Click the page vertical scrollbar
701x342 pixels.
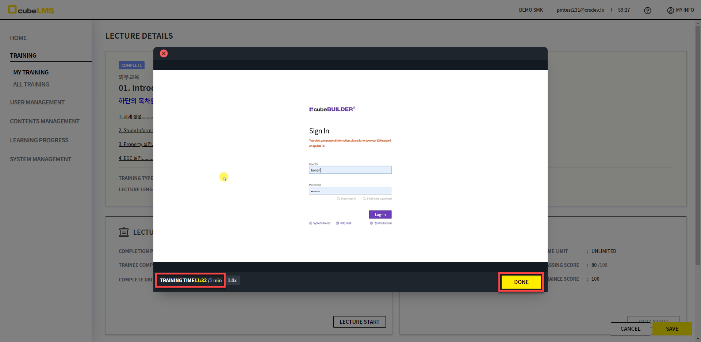pos(698,146)
